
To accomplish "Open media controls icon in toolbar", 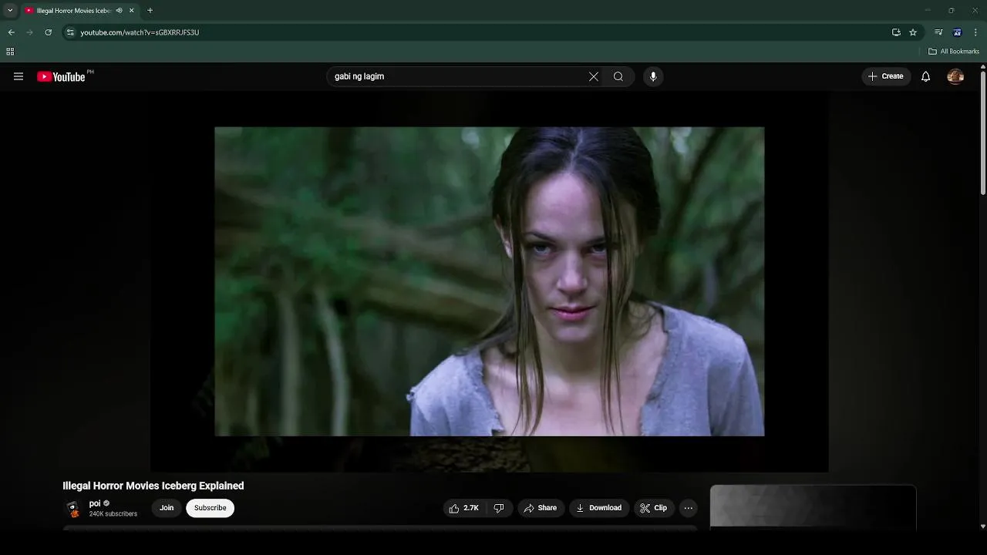I will coord(938,32).
